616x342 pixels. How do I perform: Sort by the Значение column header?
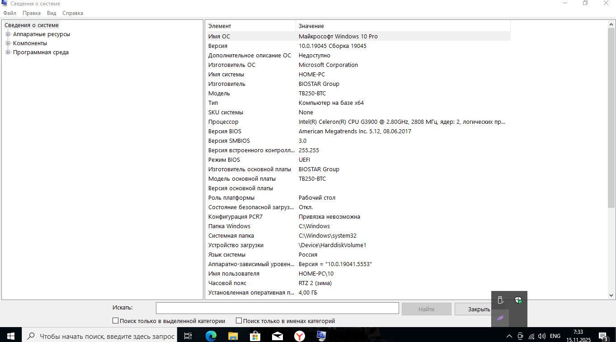point(403,26)
